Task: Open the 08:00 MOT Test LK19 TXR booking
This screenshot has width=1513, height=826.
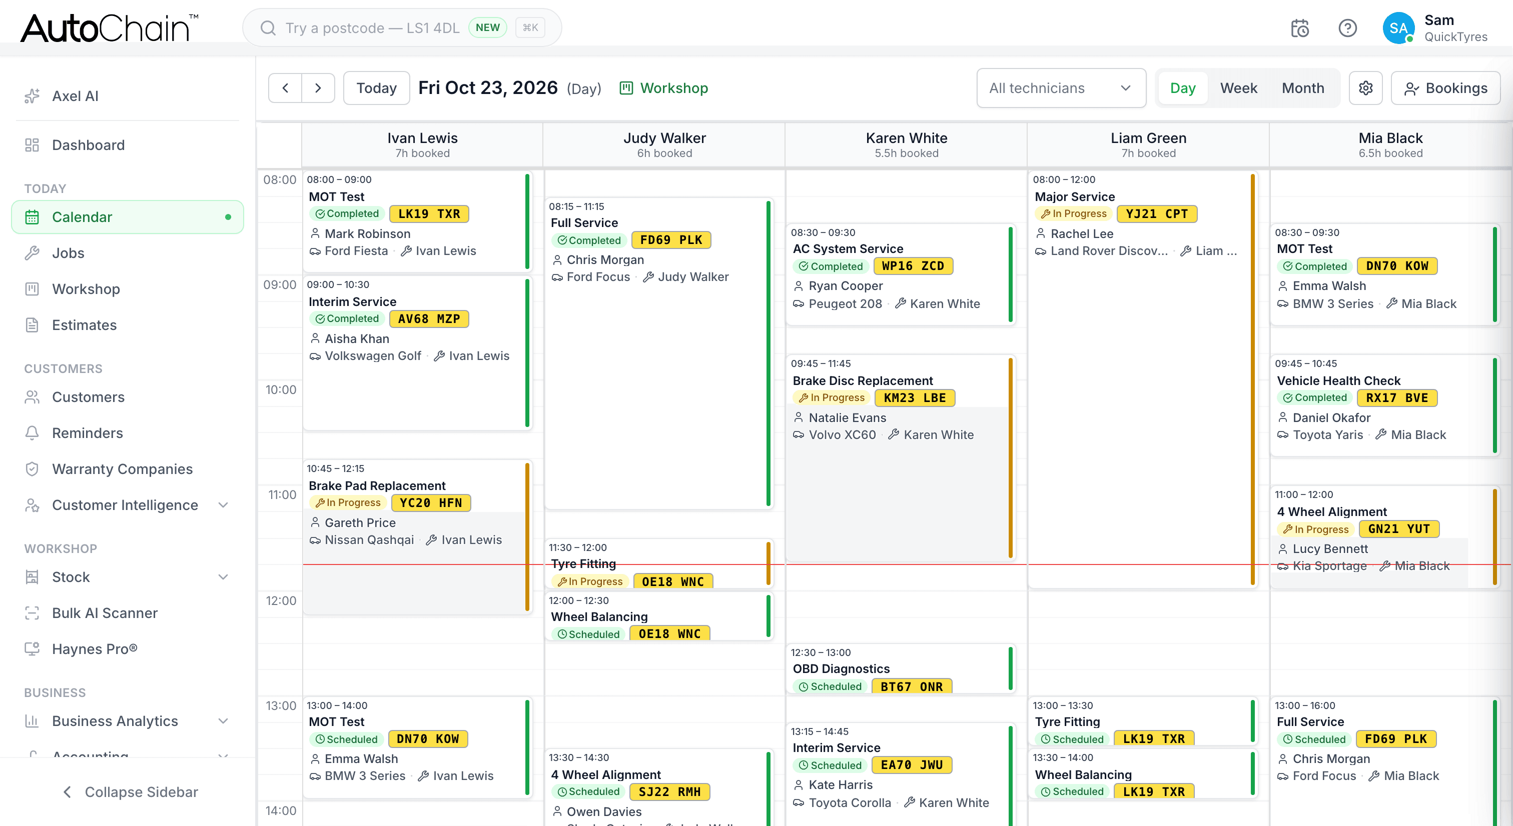Action: pyautogui.click(x=417, y=221)
